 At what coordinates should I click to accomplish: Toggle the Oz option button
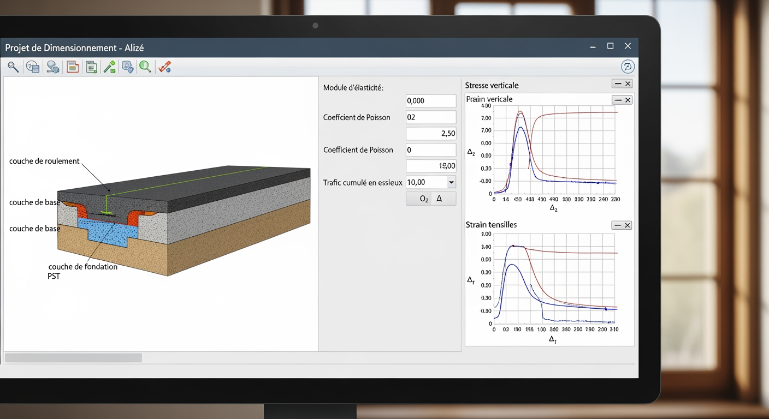pyautogui.click(x=424, y=199)
